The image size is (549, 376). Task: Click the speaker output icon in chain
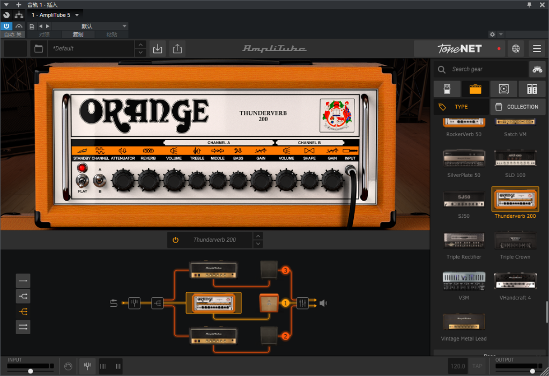[323, 303]
